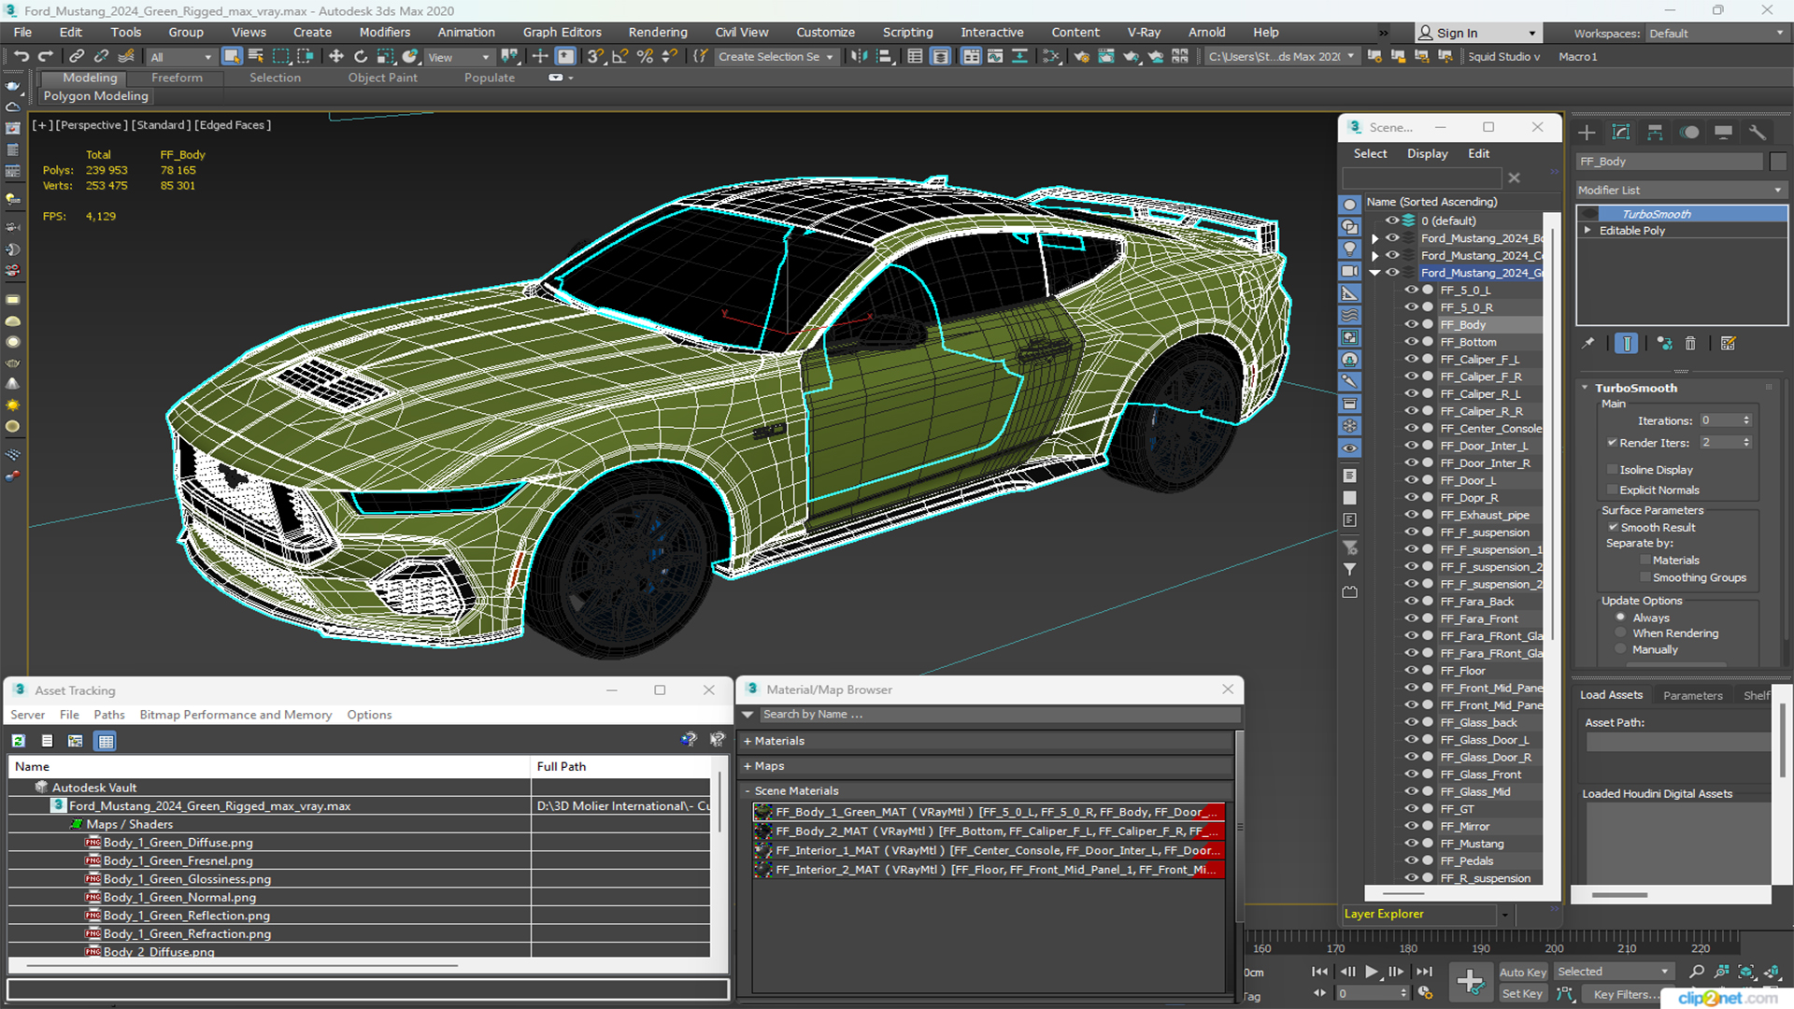
Task: Click Refresh icon in Asset Tracking
Action: pos(18,741)
